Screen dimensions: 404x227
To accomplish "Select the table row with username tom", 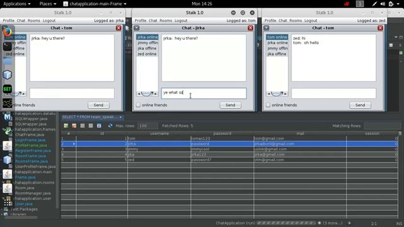I will tap(229, 139).
